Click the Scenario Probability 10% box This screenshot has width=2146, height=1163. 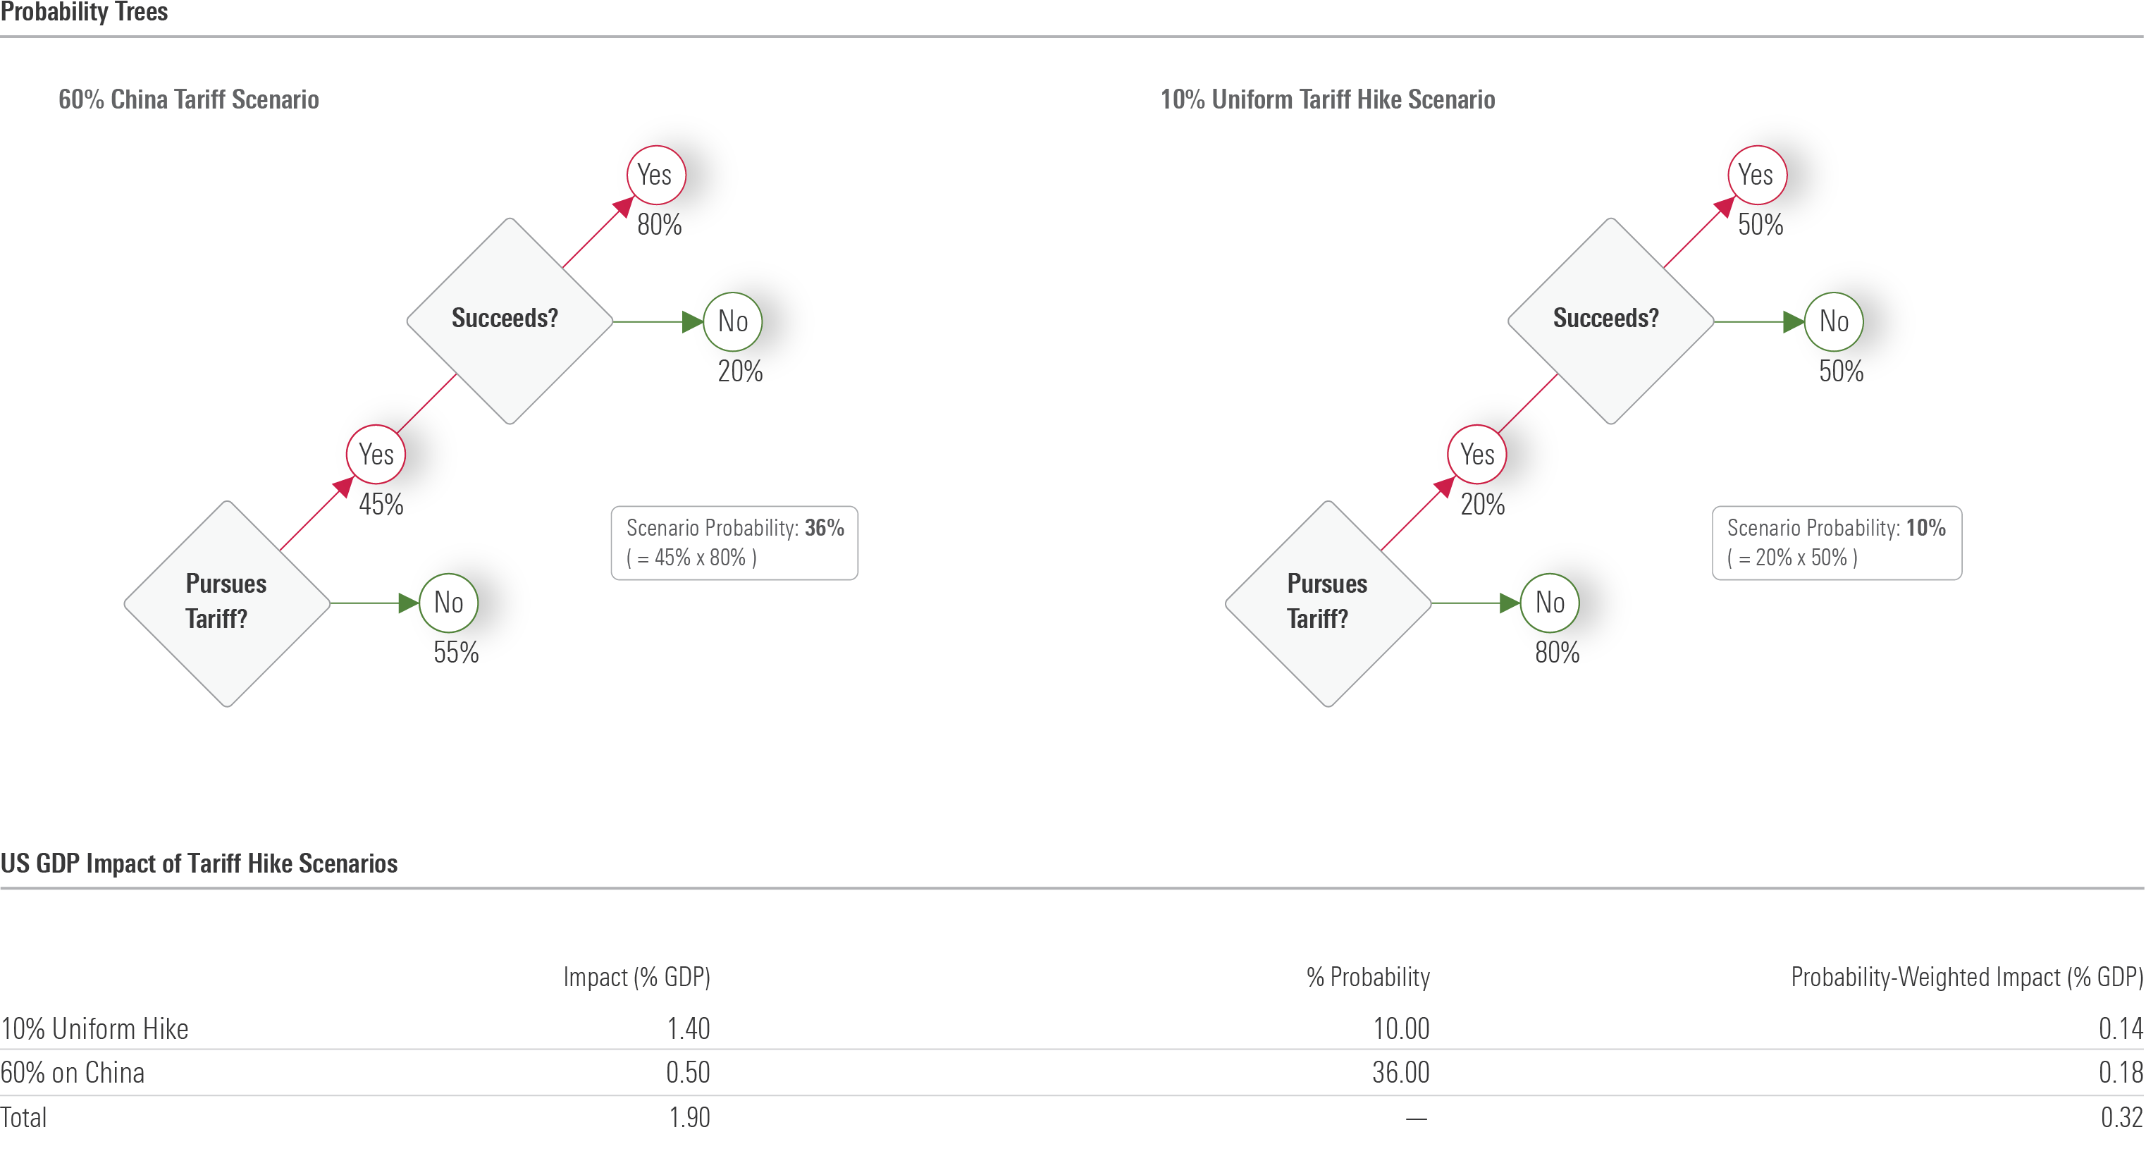pos(1836,542)
